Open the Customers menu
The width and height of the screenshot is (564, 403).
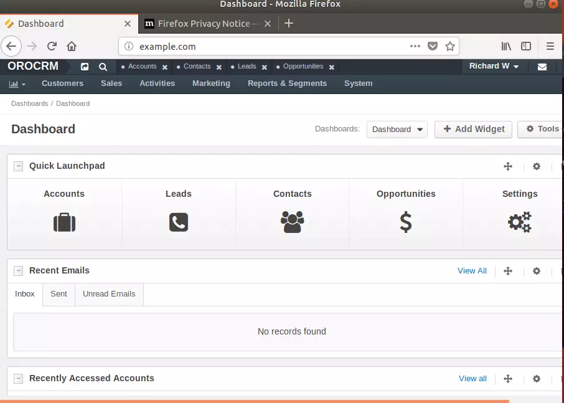[63, 83]
